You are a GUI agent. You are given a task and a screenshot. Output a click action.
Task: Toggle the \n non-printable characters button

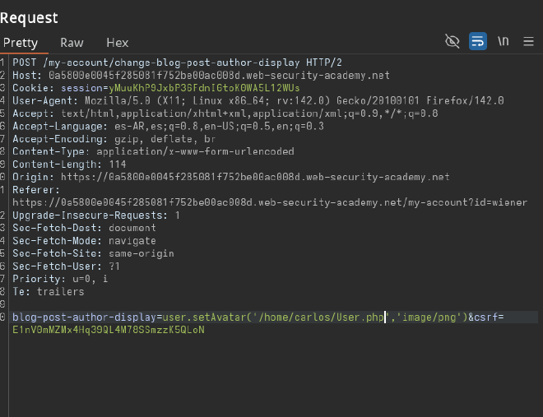(x=503, y=41)
